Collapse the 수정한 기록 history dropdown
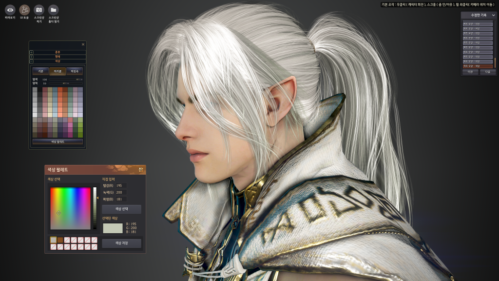Viewport: 499px width, 281px height. pyautogui.click(x=493, y=15)
